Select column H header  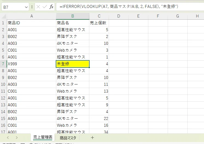(x=196, y=16)
